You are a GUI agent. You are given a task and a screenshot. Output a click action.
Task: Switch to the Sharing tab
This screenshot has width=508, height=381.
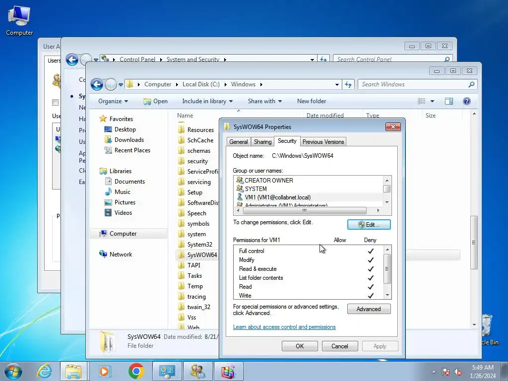[263, 141]
